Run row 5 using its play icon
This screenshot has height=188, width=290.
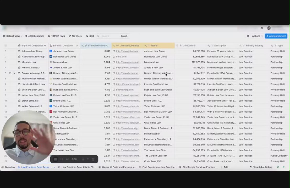(14, 73)
